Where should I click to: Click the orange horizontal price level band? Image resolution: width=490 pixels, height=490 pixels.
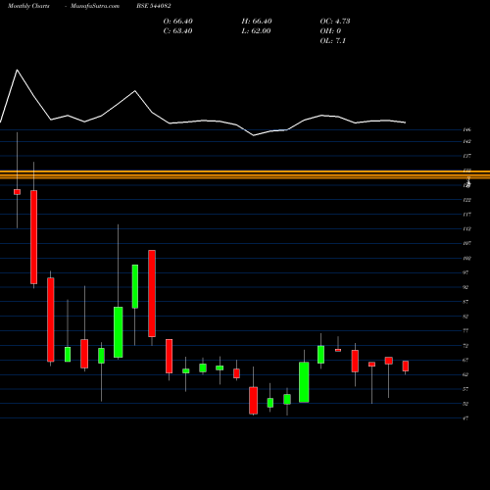pyautogui.click(x=245, y=174)
